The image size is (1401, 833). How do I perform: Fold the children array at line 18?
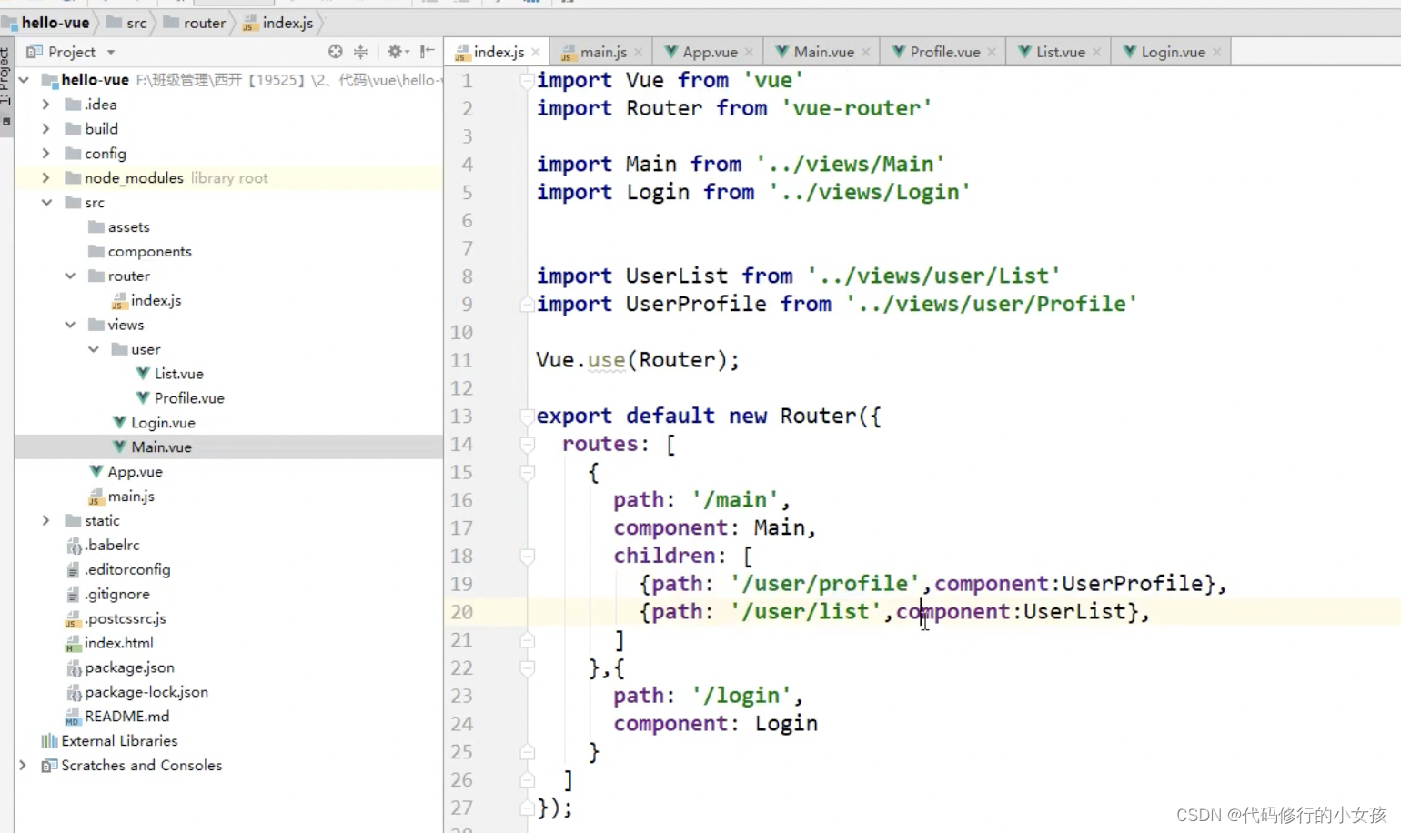tap(527, 557)
